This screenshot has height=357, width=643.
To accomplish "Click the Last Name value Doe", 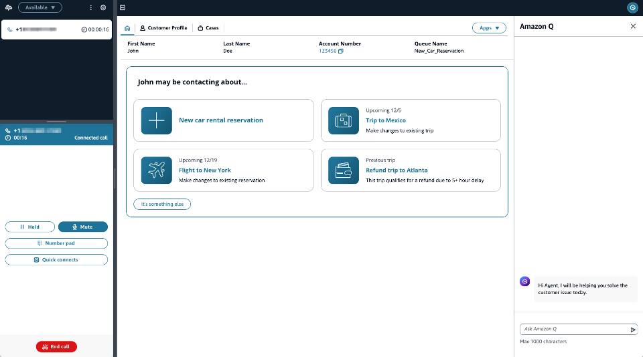I will click(x=228, y=51).
